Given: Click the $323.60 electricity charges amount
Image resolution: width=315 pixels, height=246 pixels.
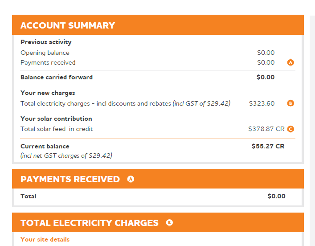Looking at the screenshot, I should (262, 103).
